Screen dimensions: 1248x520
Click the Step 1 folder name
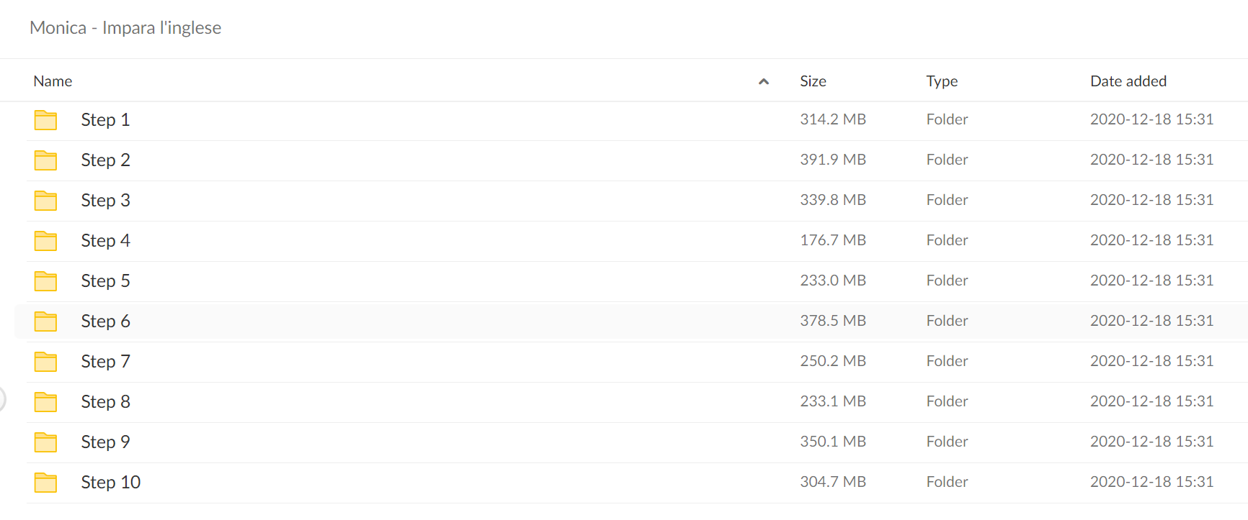[x=105, y=119]
